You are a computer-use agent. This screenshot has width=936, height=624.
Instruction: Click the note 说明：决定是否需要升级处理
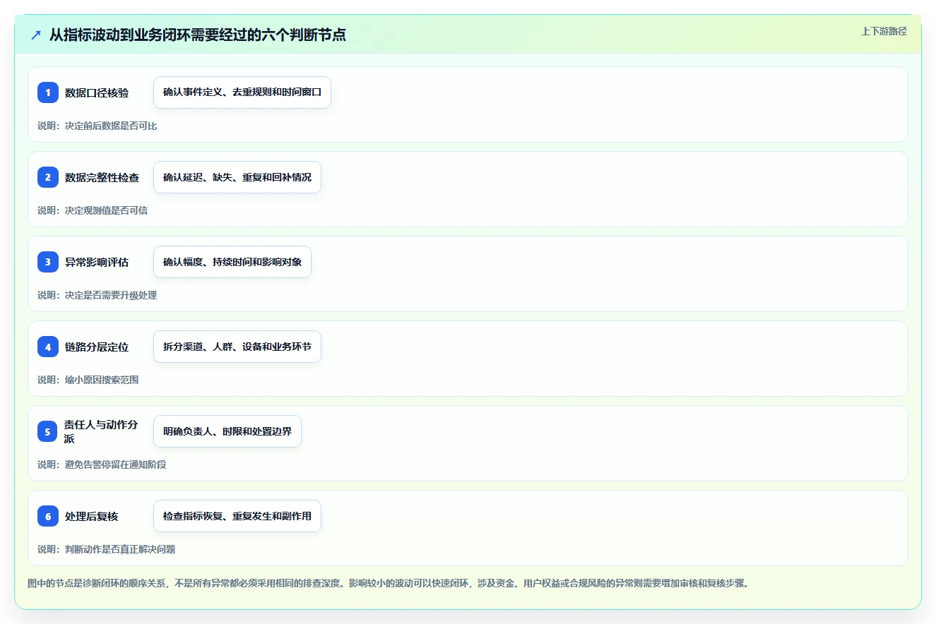pyautogui.click(x=97, y=295)
